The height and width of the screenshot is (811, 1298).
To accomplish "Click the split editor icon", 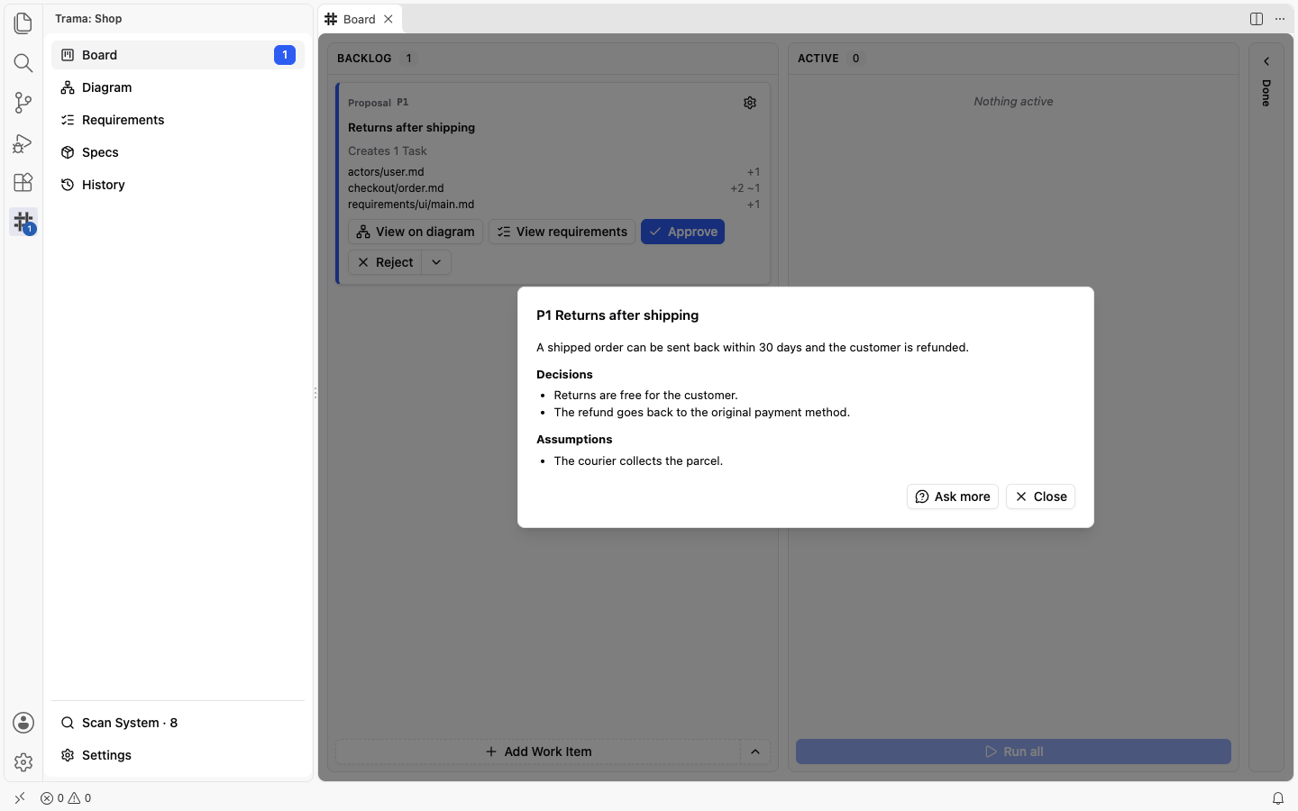I will point(1257,19).
